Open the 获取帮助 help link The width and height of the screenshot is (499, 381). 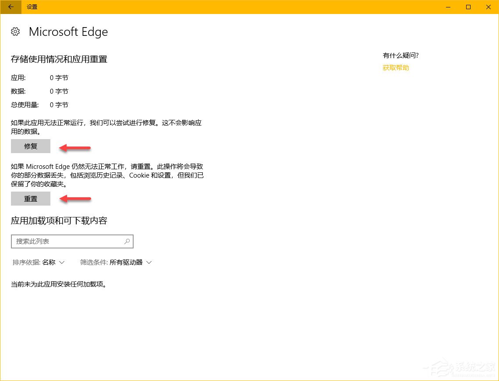395,67
